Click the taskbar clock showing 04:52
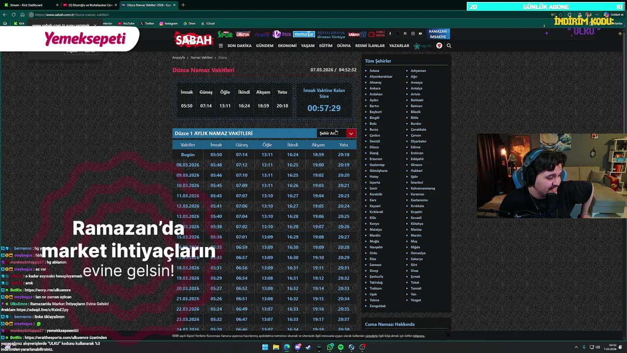 pyautogui.click(x=613, y=347)
